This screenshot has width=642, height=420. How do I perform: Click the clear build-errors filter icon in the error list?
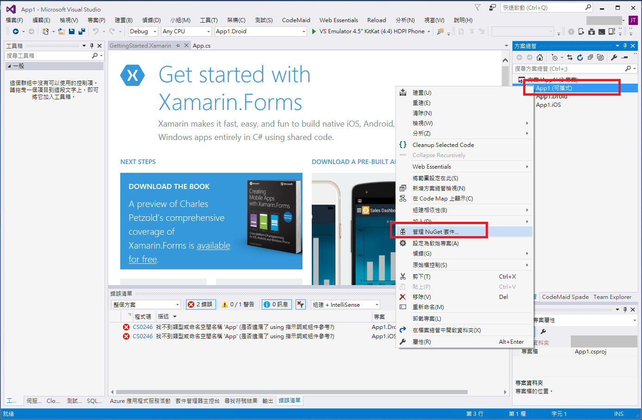301,304
